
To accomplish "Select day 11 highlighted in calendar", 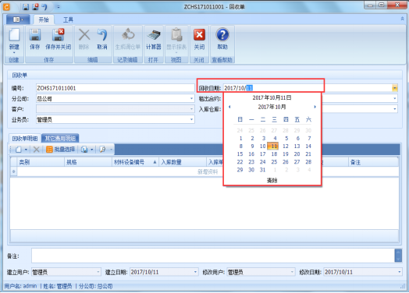I will coord(273,146).
